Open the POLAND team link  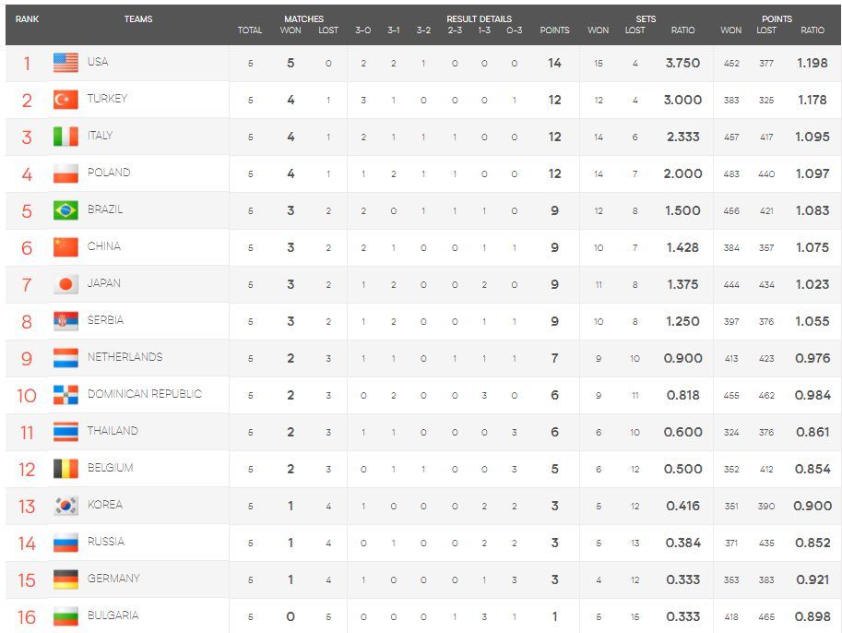(x=109, y=173)
